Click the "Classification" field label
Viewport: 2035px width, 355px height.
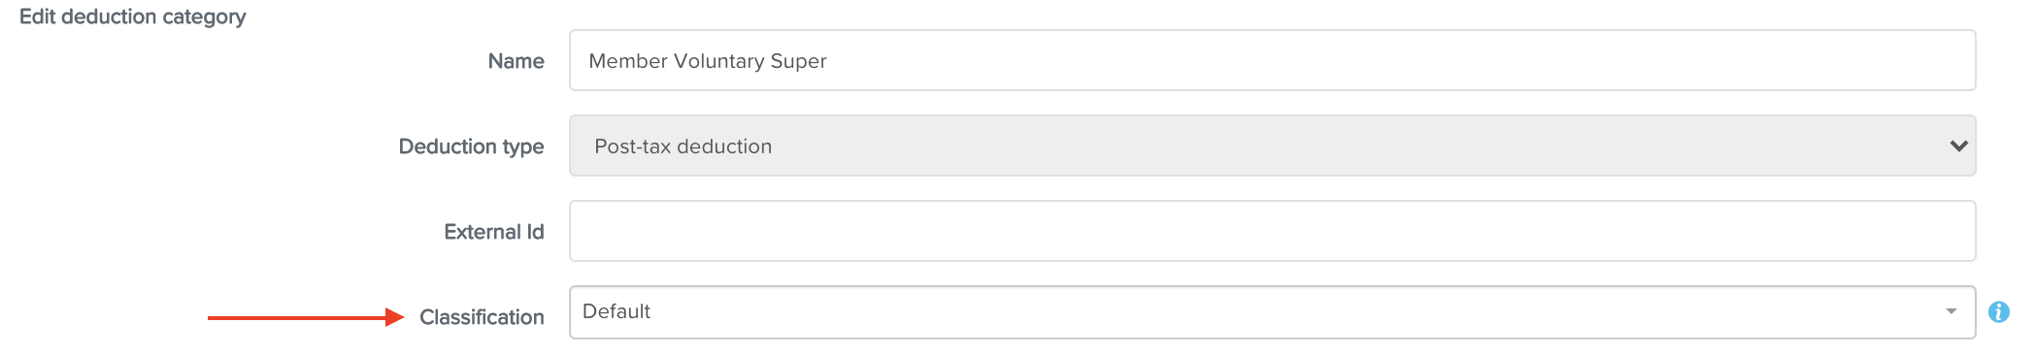pos(482,317)
